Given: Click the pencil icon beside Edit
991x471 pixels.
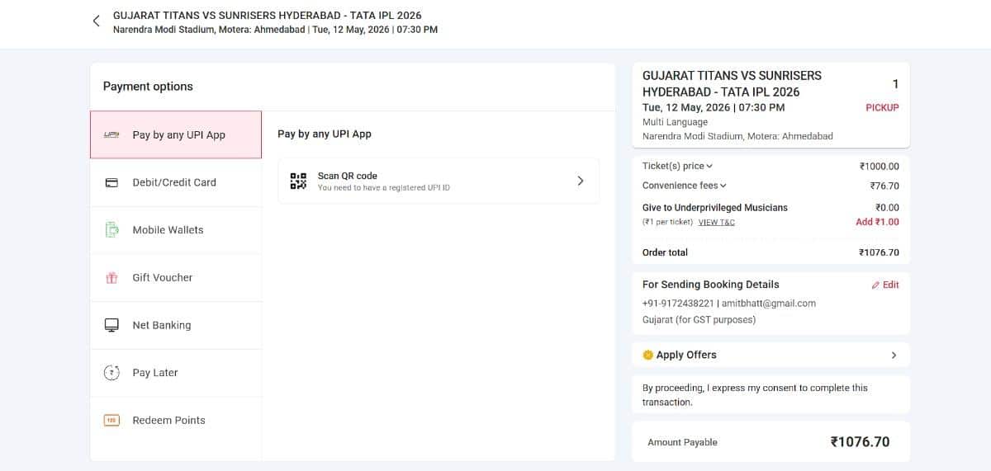Looking at the screenshot, I should click(x=875, y=285).
